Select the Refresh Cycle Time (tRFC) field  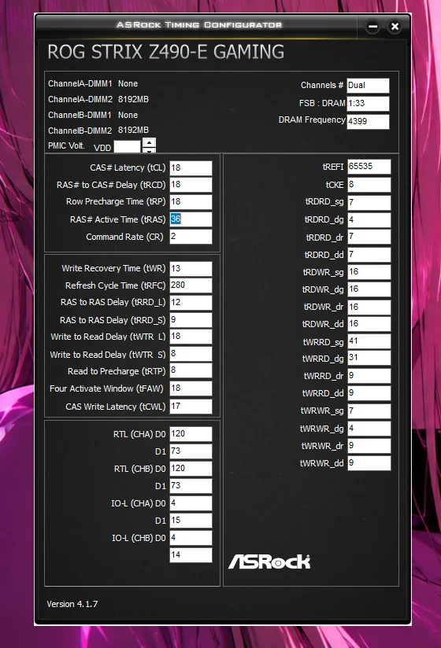tap(191, 285)
